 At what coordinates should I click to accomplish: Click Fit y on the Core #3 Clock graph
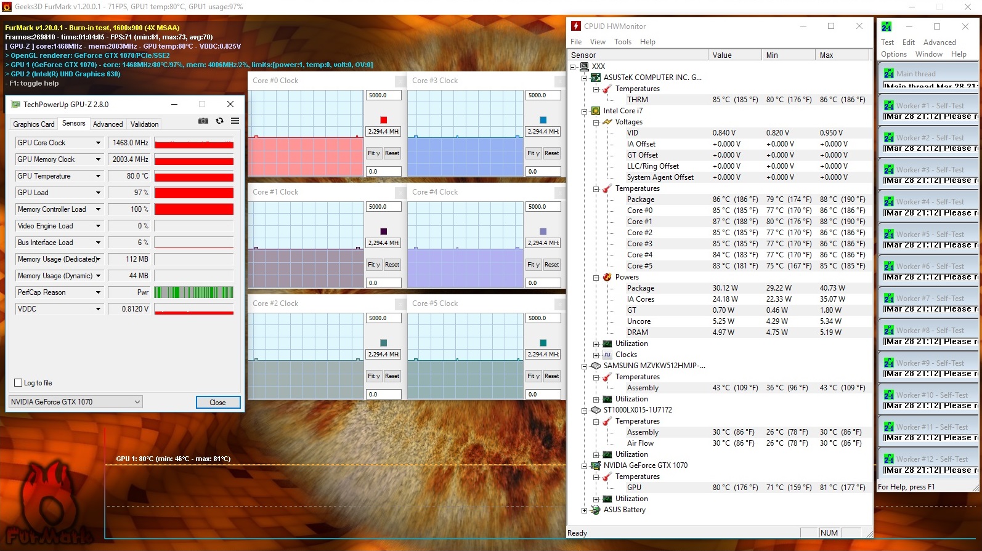point(533,153)
